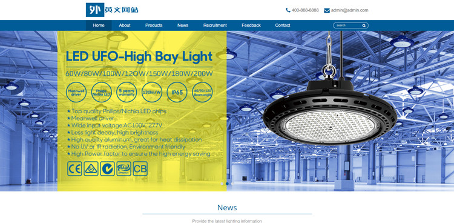Open the Home menu item
Screen dimensions: 454x223
click(x=99, y=25)
